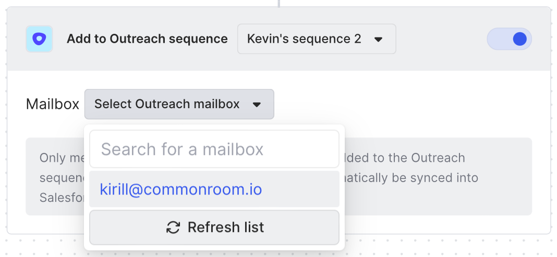The width and height of the screenshot is (557, 257).
Task: Click the circular arrows refresh icon
Action: click(x=173, y=227)
